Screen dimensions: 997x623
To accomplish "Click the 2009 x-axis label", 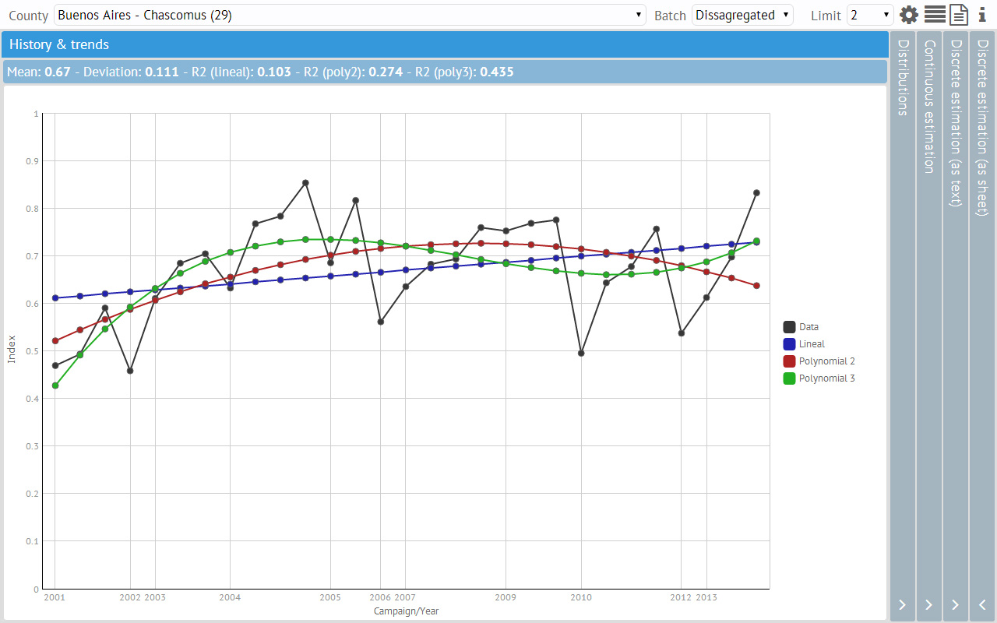I will click(506, 598).
